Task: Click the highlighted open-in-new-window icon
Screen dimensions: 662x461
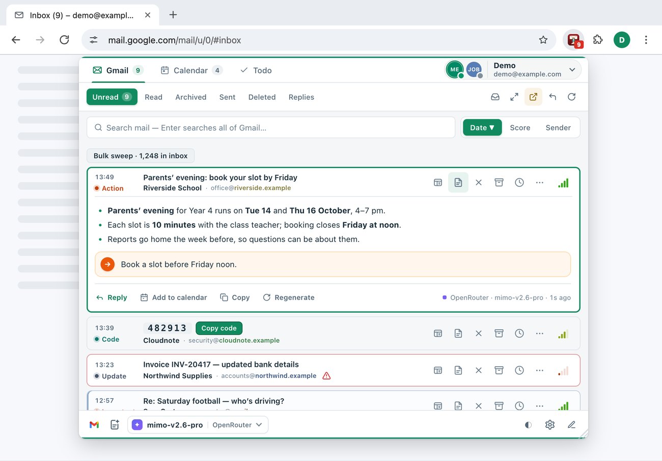Action: (533, 97)
